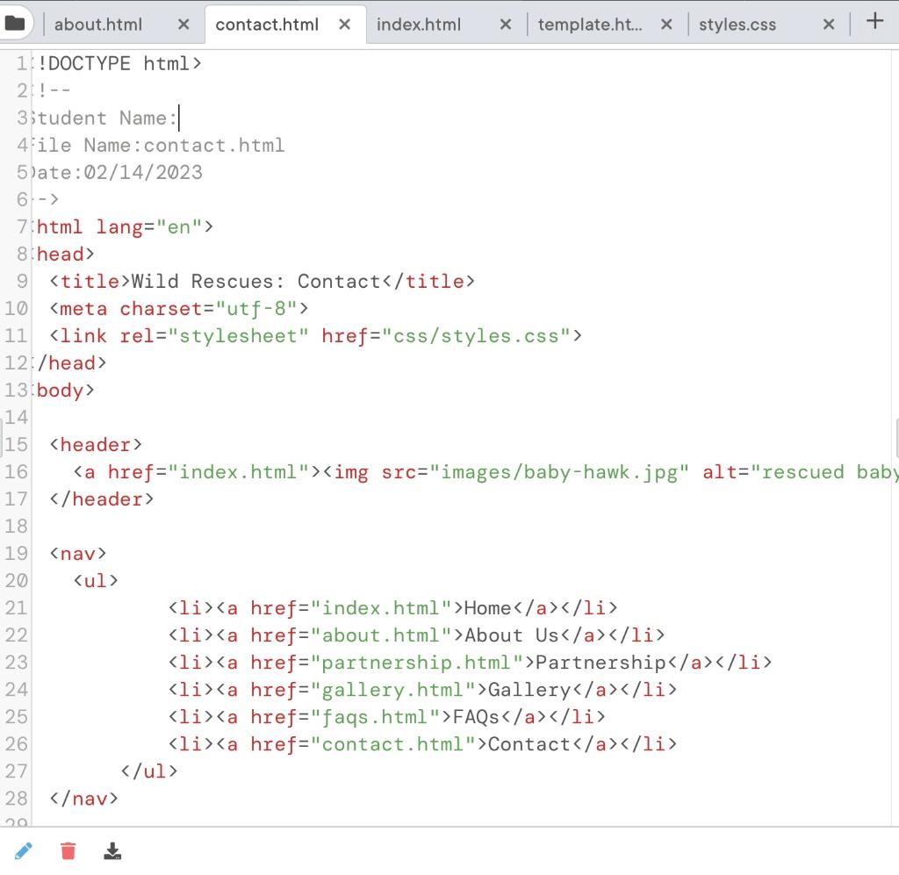
Task: Open the file browser folder icon
Action: coord(16,23)
